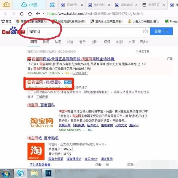Open the 发展沿革 baike section
Viewport: 178px width, 178px height.
[65, 125]
